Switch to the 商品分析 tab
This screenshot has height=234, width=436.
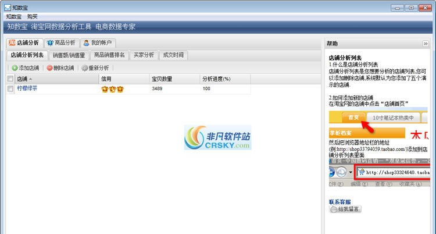(62, 43)
